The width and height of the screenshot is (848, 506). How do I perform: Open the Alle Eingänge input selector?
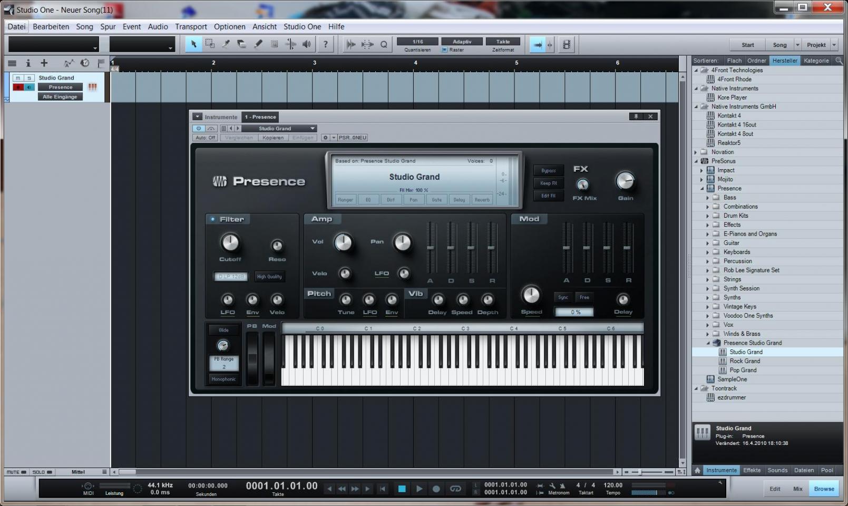coord(60,97)
